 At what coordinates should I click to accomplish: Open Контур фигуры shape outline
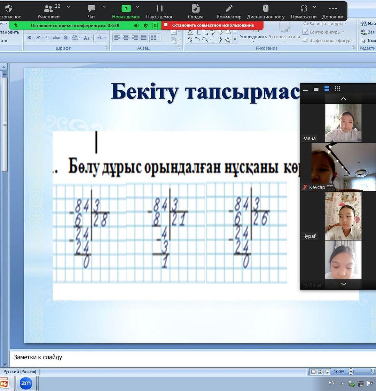click(x=323, y=32)
